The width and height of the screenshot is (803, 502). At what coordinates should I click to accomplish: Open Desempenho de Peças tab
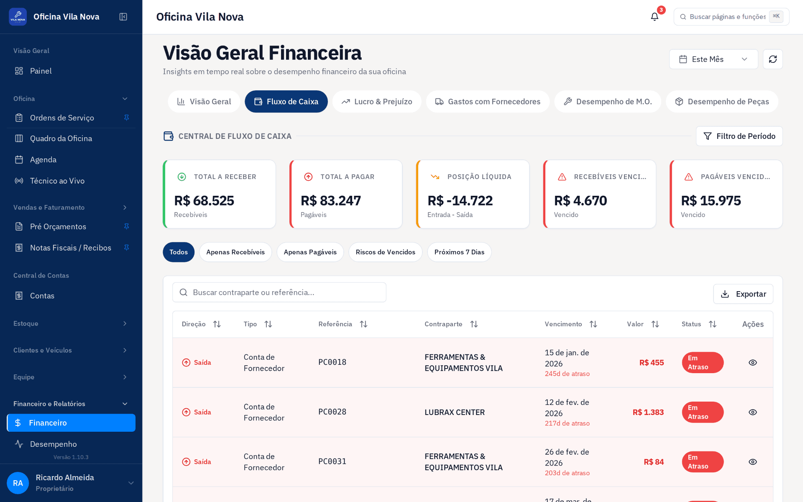coord(722,102)
